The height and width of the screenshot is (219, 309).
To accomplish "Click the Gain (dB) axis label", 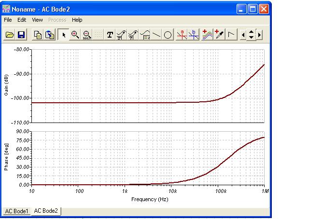I will pos(6,85).
